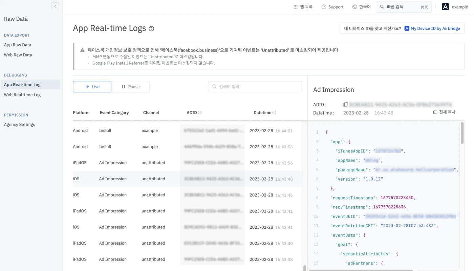Copy all JSON with 전체 복사

444,112
